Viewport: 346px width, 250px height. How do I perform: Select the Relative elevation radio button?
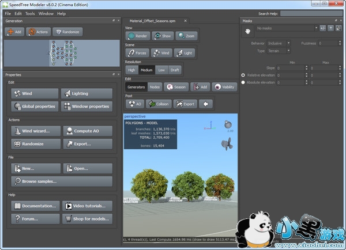click(x=243, y=75)
